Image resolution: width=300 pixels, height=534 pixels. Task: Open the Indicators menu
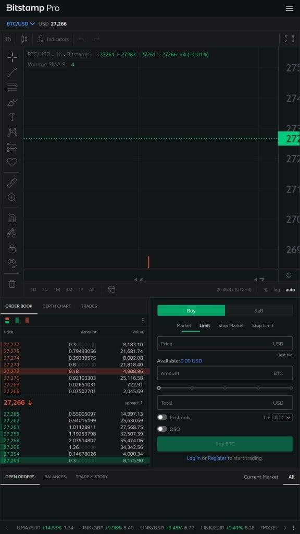pos(53,39)
